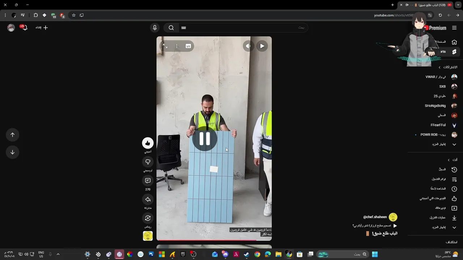Close the YouTube Shorts tab

(x=401, y=5)
